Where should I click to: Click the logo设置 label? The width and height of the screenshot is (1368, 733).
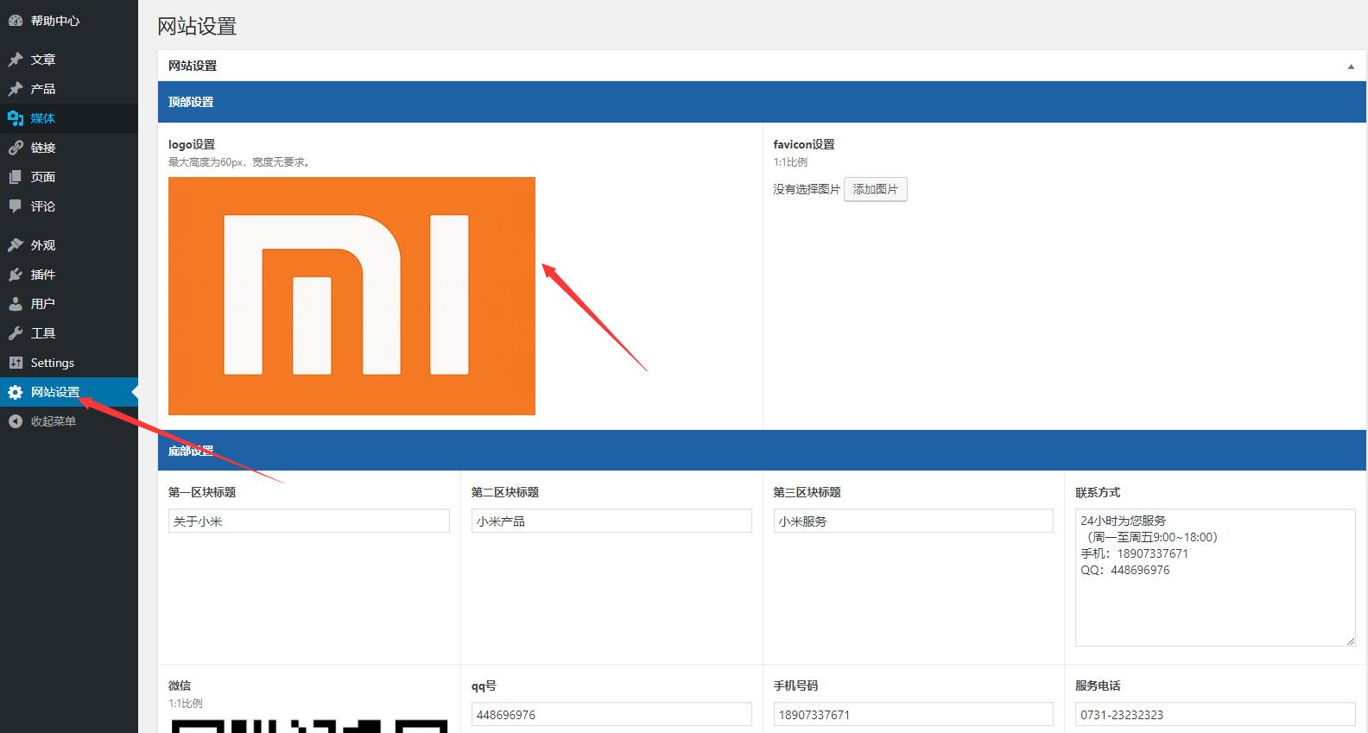click(192, 144)
